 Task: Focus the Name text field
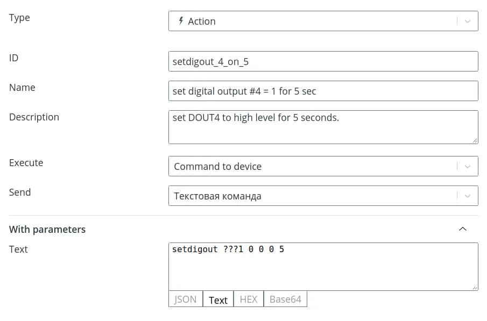323,91
